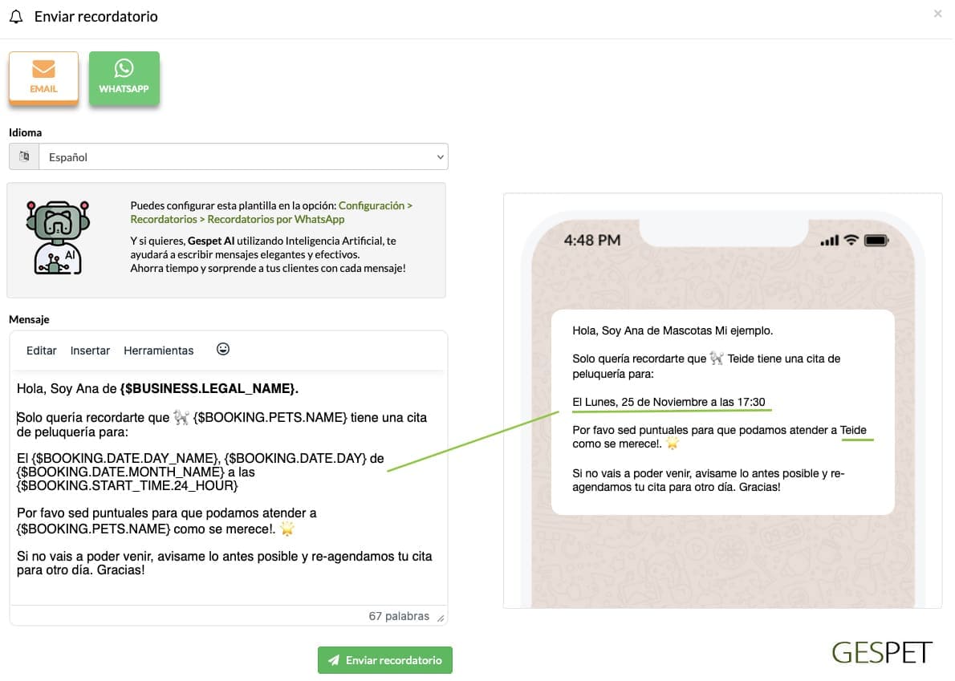Open the Herramientas menu in message editor

pyautogui.click(x=158, y=351)
